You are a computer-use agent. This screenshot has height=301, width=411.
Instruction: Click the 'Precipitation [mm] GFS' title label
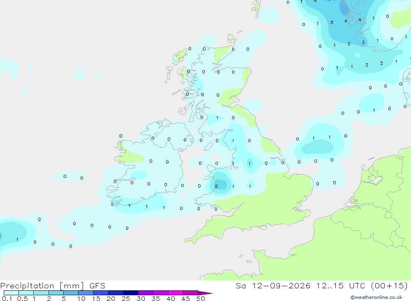pos(53,286)
